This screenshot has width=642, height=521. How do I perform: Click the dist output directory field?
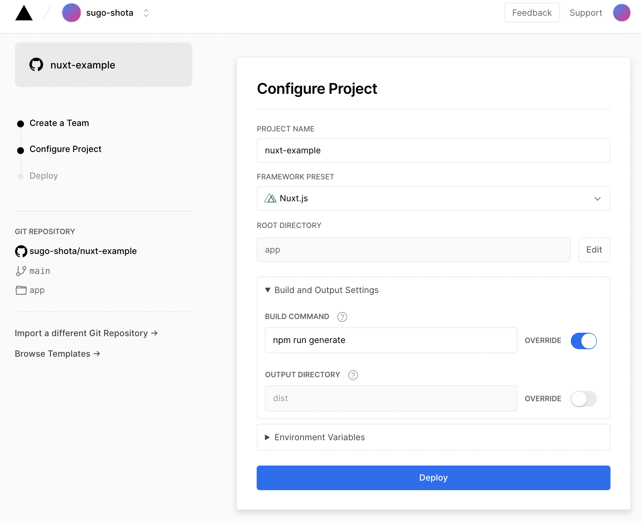click(x=391, y=398)
